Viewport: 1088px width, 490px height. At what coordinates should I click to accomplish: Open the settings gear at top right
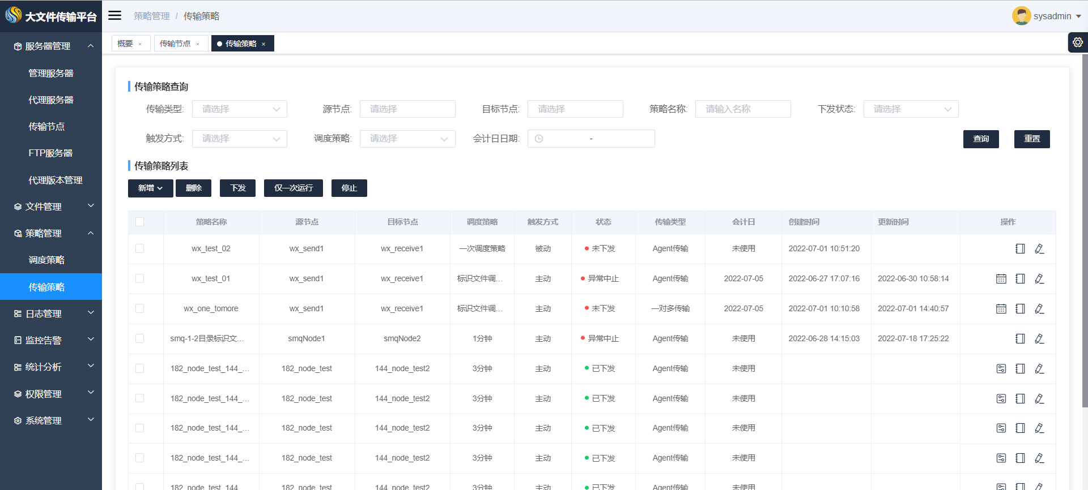pyautogui.click(x=1078, y=42)
